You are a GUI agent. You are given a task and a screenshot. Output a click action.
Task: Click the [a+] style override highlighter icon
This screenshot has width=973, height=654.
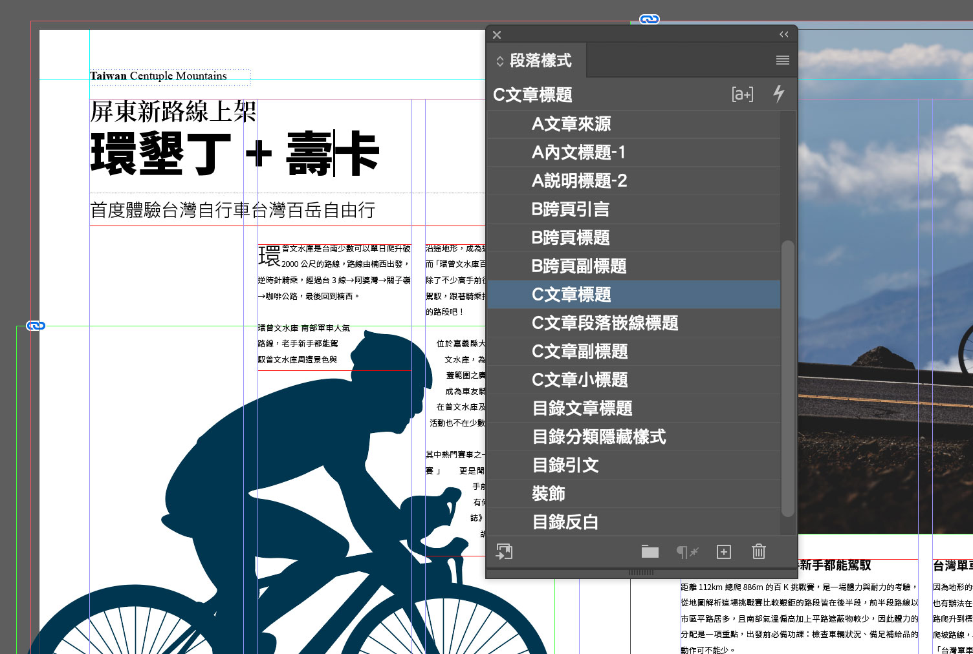pyautogui.click(x=742, y=94)
